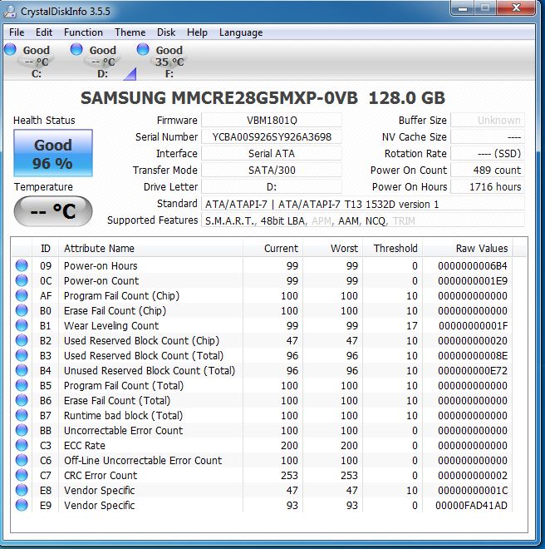Click the temperature -- °C indicator
This screenshot has width=545, height=549.
(x=53, y=211)
